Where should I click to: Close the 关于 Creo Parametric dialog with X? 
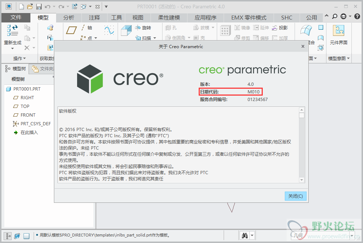(303, 46)
